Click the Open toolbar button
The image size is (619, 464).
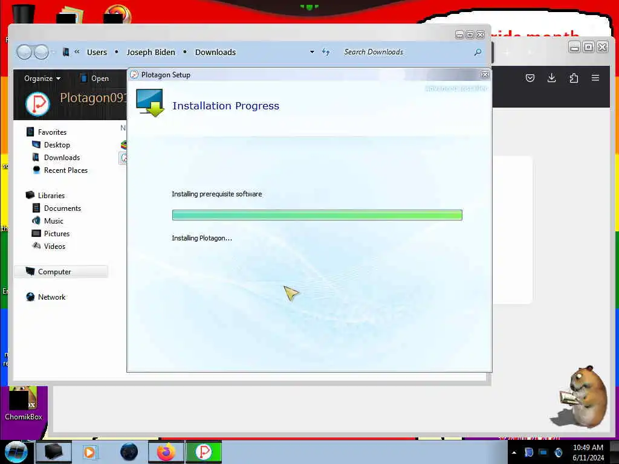[95, 78]
